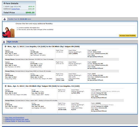Click the additional taxes amount $101.80
Screen dimensions: 139x127
[31, 9]
